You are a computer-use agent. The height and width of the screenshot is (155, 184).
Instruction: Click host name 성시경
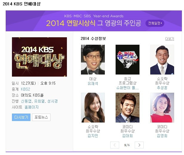(53, 101)
